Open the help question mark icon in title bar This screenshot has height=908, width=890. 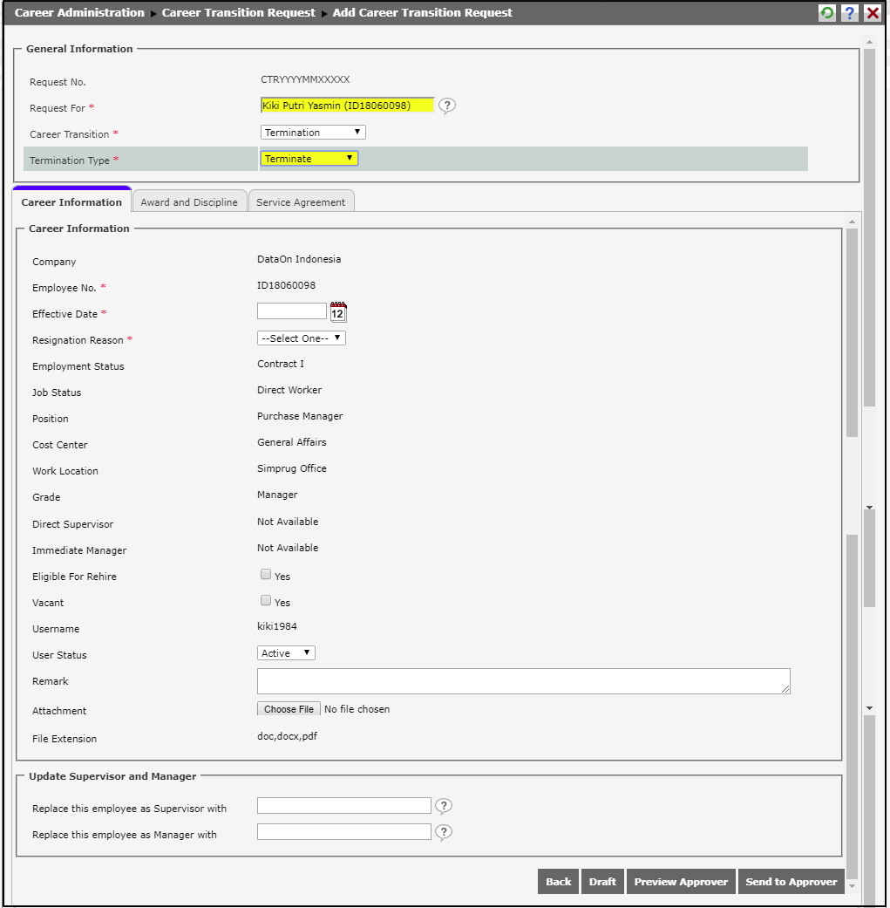[849, 13]
